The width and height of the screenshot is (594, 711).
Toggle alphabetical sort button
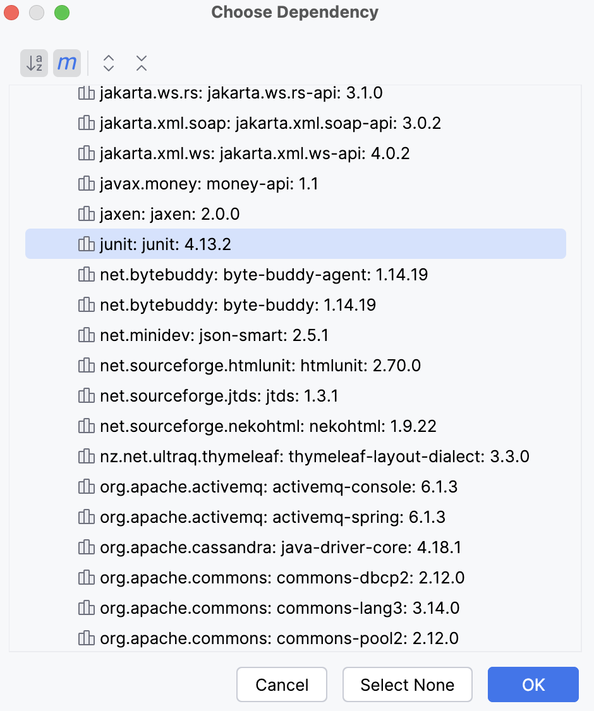coord(34,63)
